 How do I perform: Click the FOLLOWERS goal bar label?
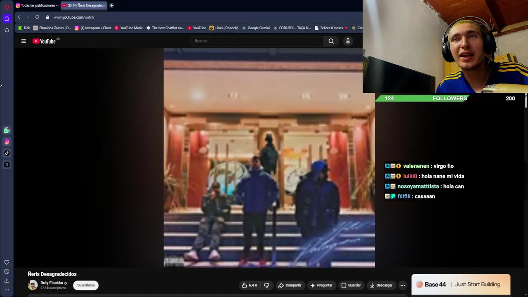point(450,99)
